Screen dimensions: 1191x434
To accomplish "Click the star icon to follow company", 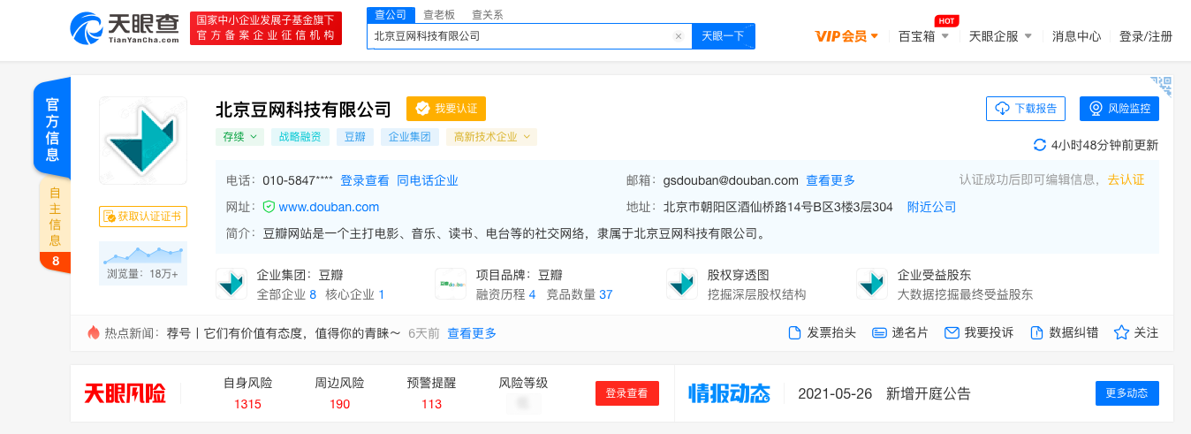I will tap(1121, 333).
